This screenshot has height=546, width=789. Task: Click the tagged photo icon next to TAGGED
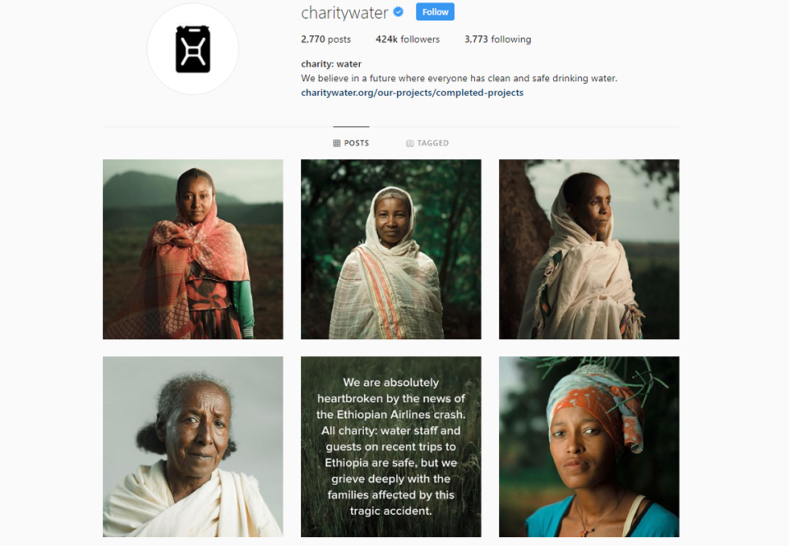coord(410,143)
